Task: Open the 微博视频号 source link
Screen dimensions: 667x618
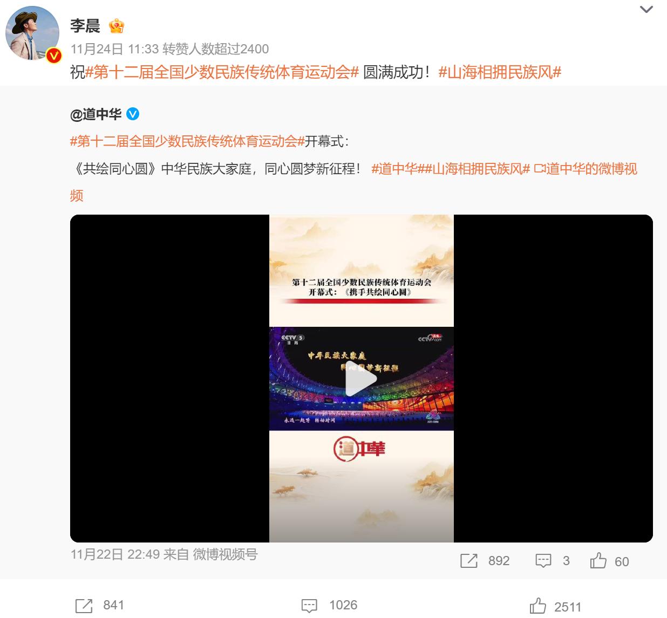Action: [x=226, y=554]
